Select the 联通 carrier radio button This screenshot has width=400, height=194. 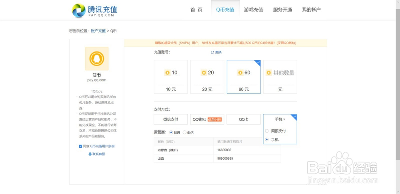click(x=171, y=133)
